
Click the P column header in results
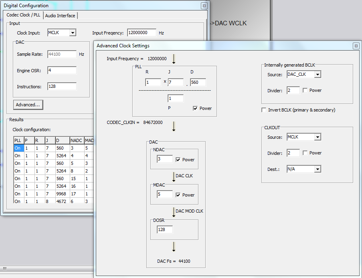(29, 140)
